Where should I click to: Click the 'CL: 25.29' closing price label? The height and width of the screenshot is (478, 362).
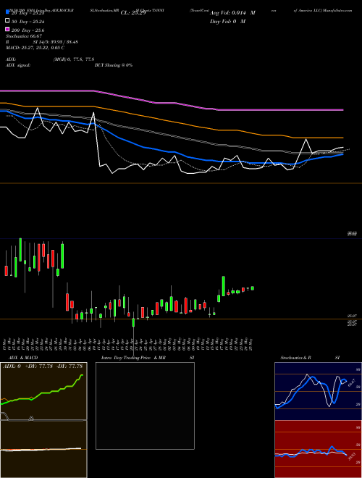133,13
